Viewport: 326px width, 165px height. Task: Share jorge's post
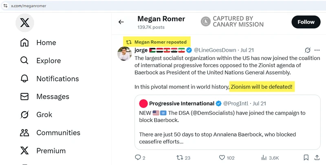pos(317,158)
